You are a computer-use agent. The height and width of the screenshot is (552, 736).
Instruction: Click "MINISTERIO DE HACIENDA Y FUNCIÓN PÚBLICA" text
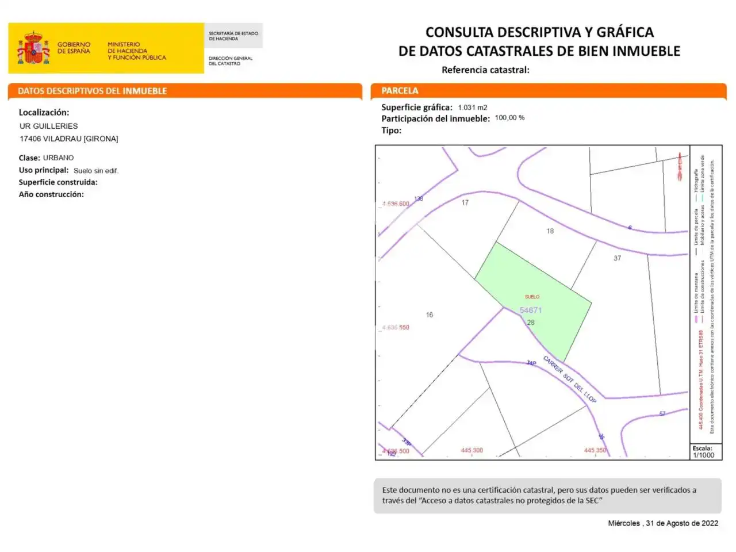click(x=137, y=51)
